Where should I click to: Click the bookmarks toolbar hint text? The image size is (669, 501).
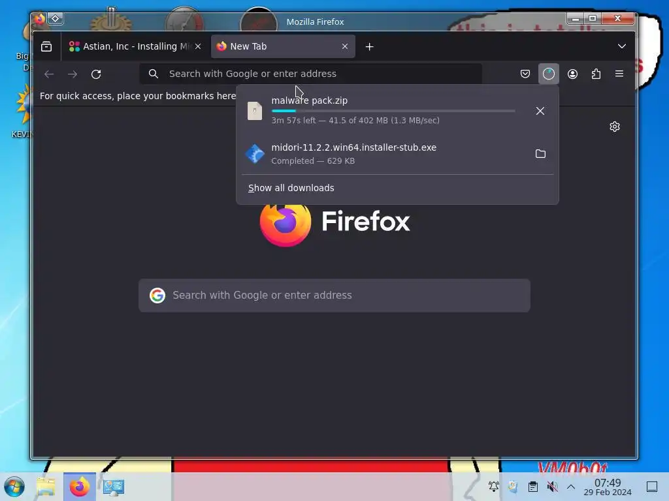pyautogui.click(x=138, y=96)
